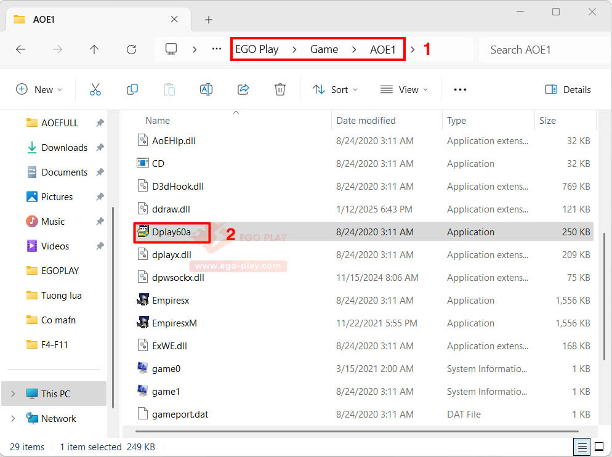Close the AOE1 tab
Image resolution: width=612 pixels, height=457 pixels.
tap(174, 19)
